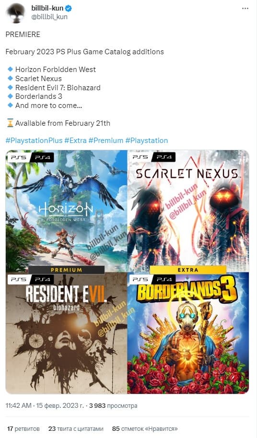View the Borderlands 3 cover image
The image size is (257, 438).
point(188,333)
